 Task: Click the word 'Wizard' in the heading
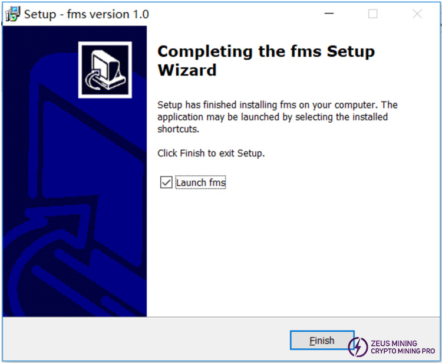(187, 70)
